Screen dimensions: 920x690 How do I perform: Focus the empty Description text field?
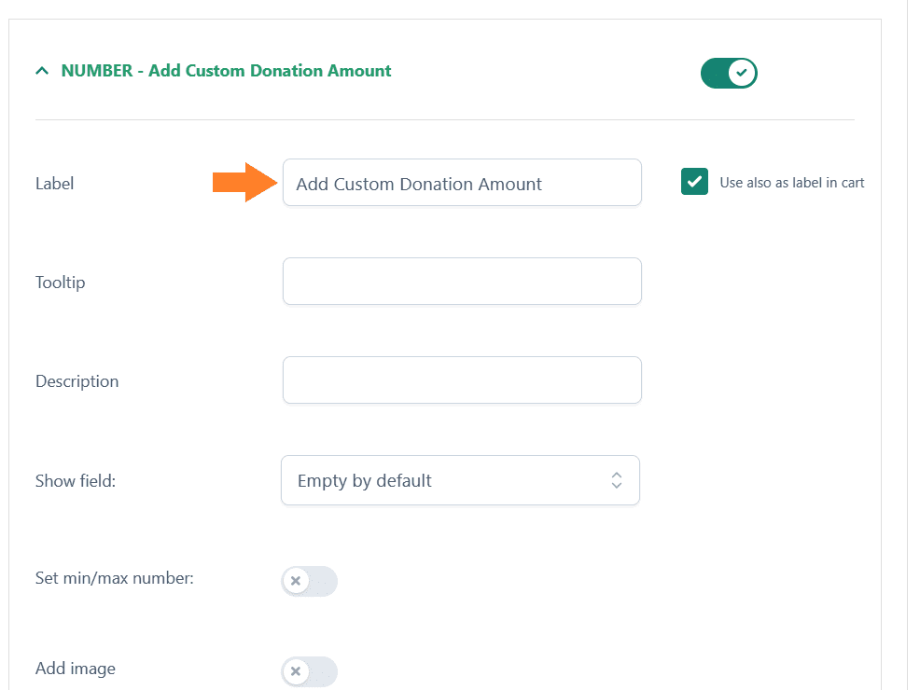pyautogui.click(x=462, y=379)
